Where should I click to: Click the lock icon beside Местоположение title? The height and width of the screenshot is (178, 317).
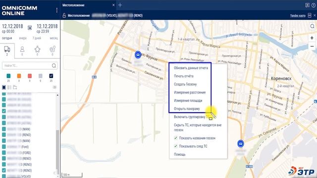(x=64, y=15)
